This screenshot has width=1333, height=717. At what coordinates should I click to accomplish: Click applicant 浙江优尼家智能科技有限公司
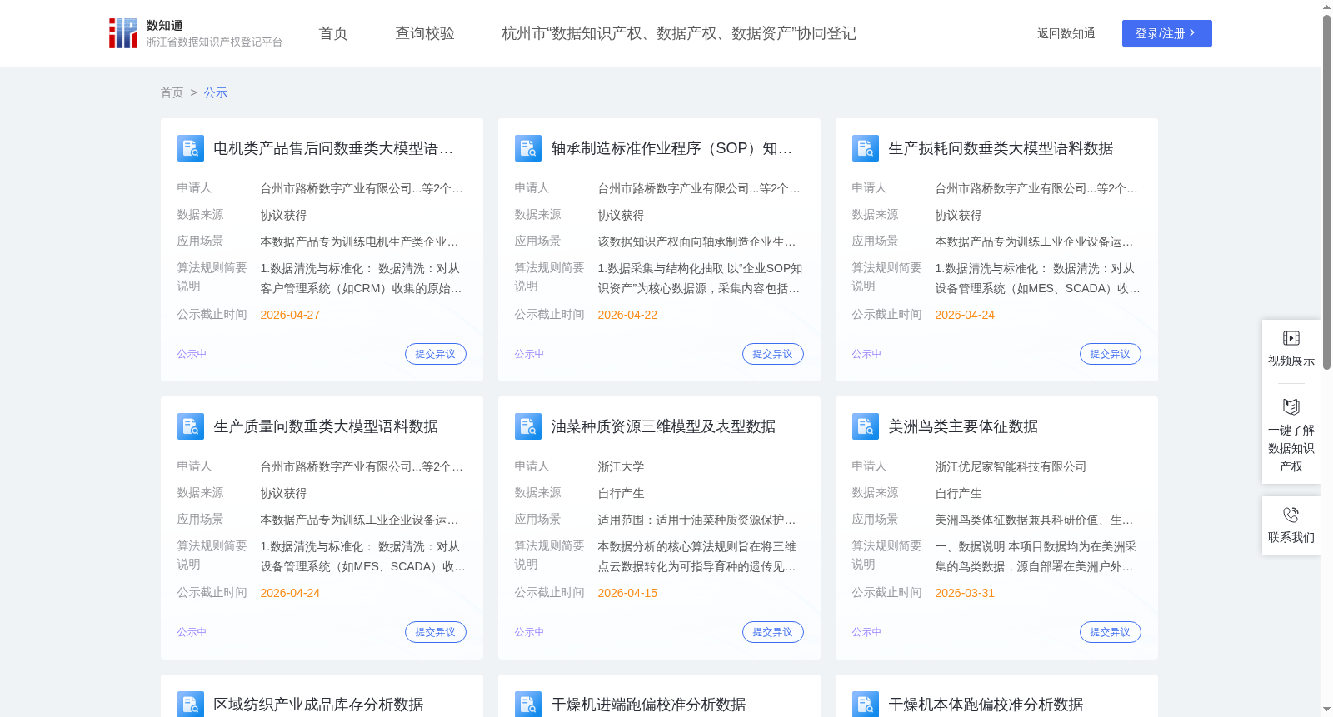coord(1011,466)
